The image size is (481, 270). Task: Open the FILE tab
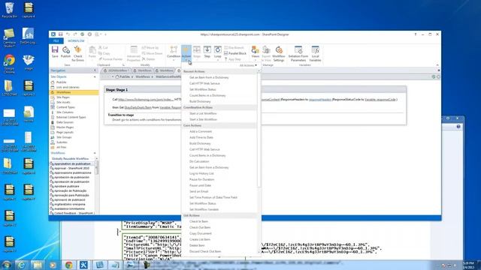click(x=56, y=40)
